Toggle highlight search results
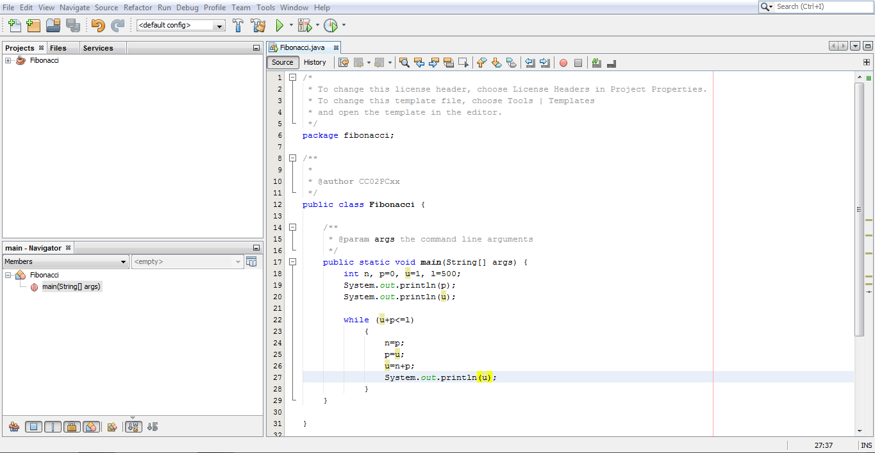The image size is (875, 453). [449, 62]
